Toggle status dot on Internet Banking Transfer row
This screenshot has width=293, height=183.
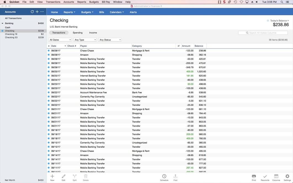pyautogui.click(x=49, y=76)
